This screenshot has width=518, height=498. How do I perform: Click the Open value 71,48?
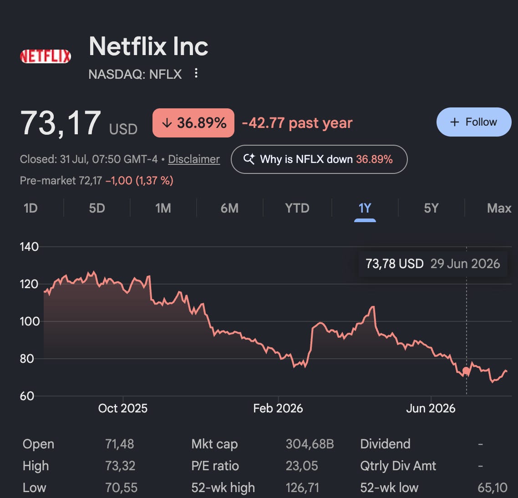120,444
